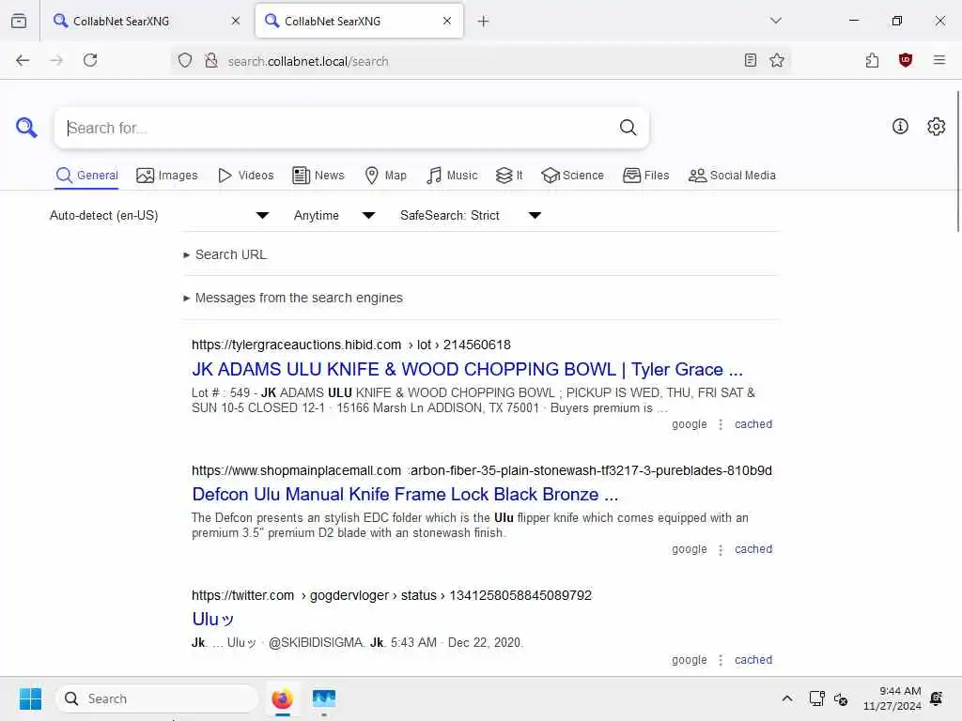Open Firefox View recent browsing icon

click(19, 21)
